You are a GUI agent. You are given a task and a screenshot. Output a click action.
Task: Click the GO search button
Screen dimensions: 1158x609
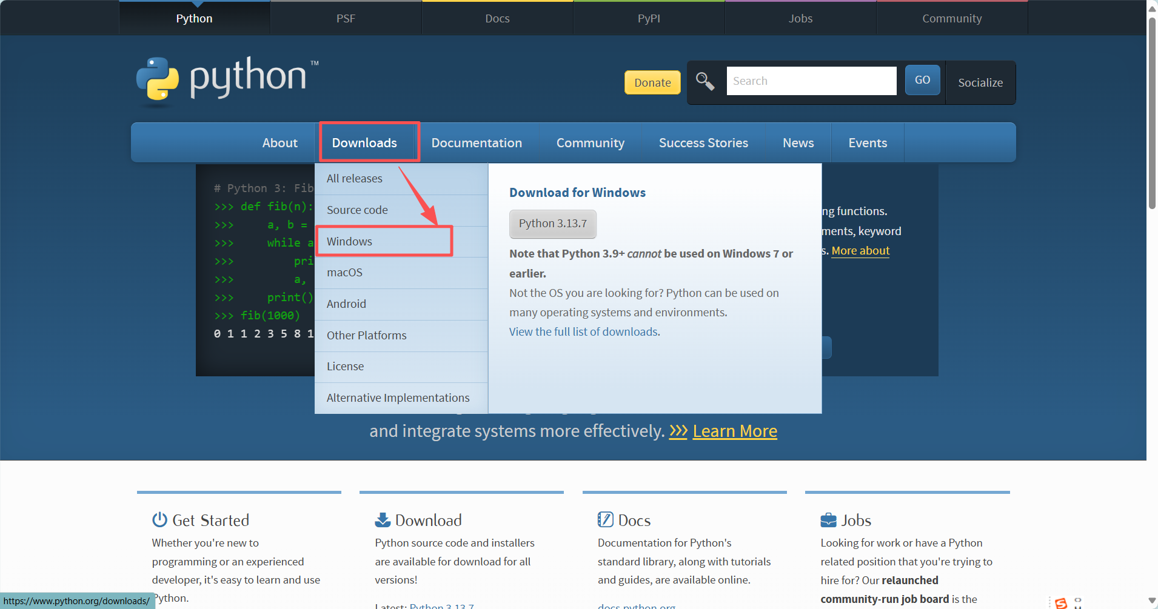(x=922, y=80)
